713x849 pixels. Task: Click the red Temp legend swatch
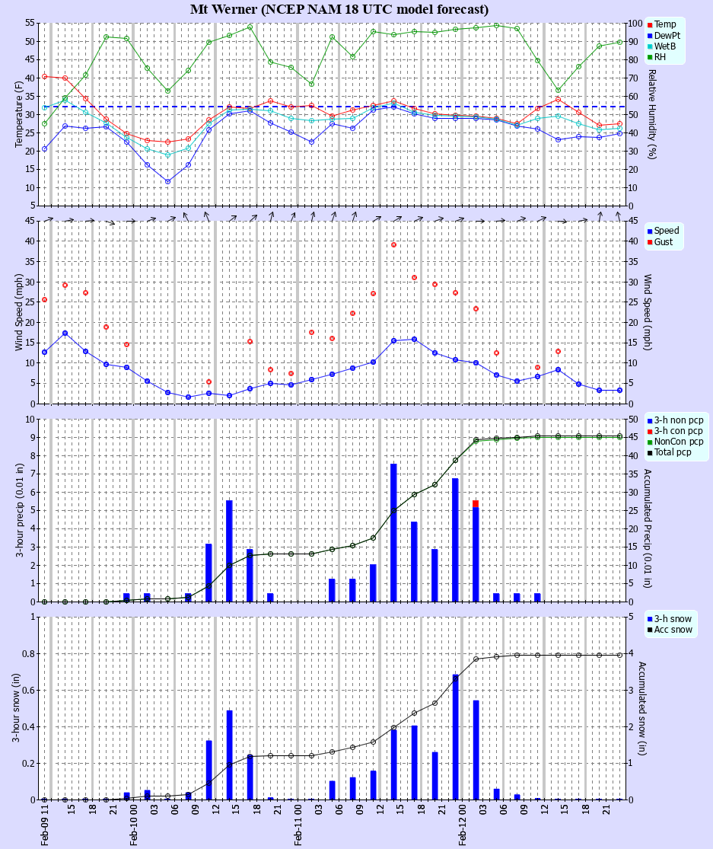[650, 24]
